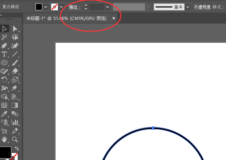Select the Ellipse tool
The height and width of the screenshot is (160, 226).
pos(4,63)
